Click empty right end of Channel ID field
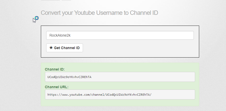This screenshot has width=226, height=111. tap(166, 77)
